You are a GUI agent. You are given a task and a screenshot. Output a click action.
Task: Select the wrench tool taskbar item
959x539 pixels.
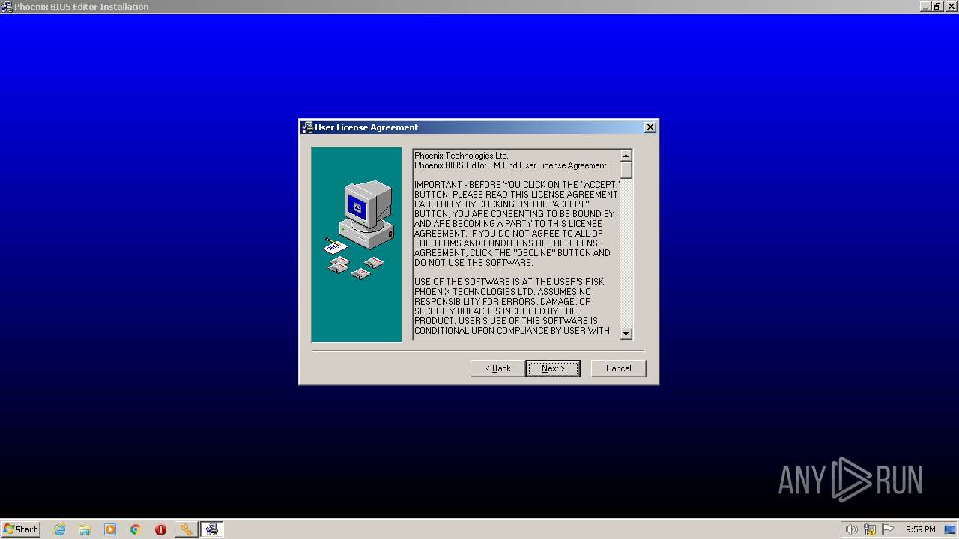[x=186, y=529]
